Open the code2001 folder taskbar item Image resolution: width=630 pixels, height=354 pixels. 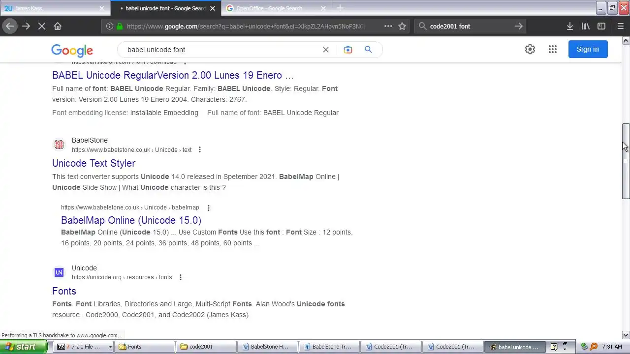207,347
